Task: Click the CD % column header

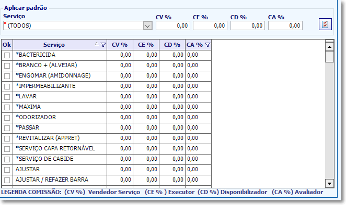Action: pyautogui.click(x=172, y=45)
